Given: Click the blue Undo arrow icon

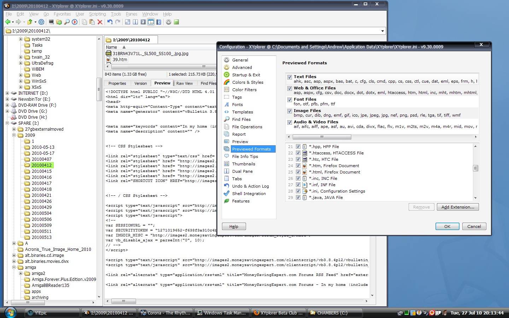Looking at the screenshot, I should click(110, 22).
